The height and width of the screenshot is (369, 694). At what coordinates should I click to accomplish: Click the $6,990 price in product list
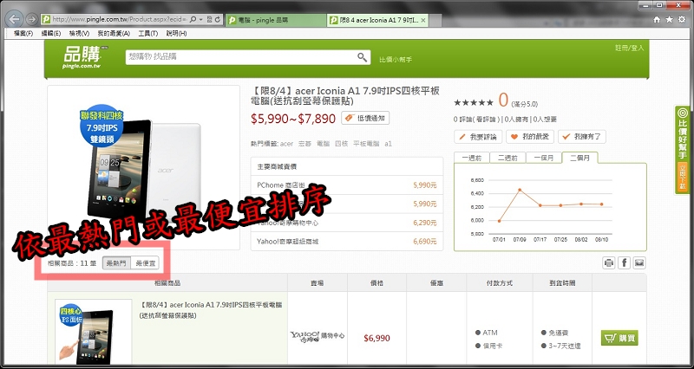click(x=376, y=339)
